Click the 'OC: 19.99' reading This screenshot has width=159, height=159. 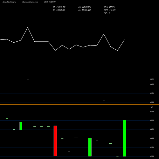109,7
